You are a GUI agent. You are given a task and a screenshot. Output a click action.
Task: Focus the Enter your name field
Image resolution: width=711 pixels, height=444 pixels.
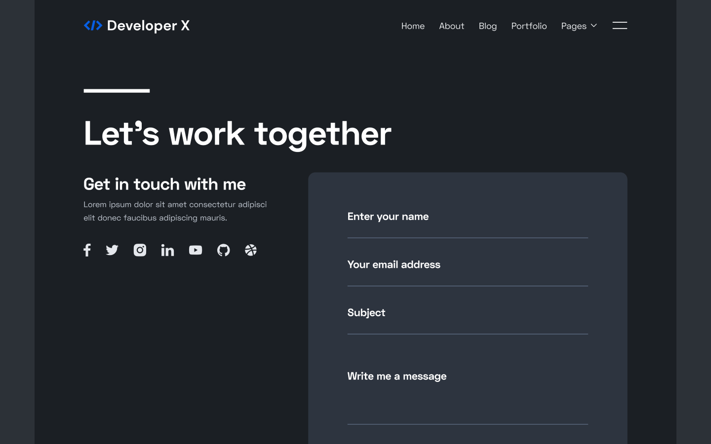tap(468, 218)
